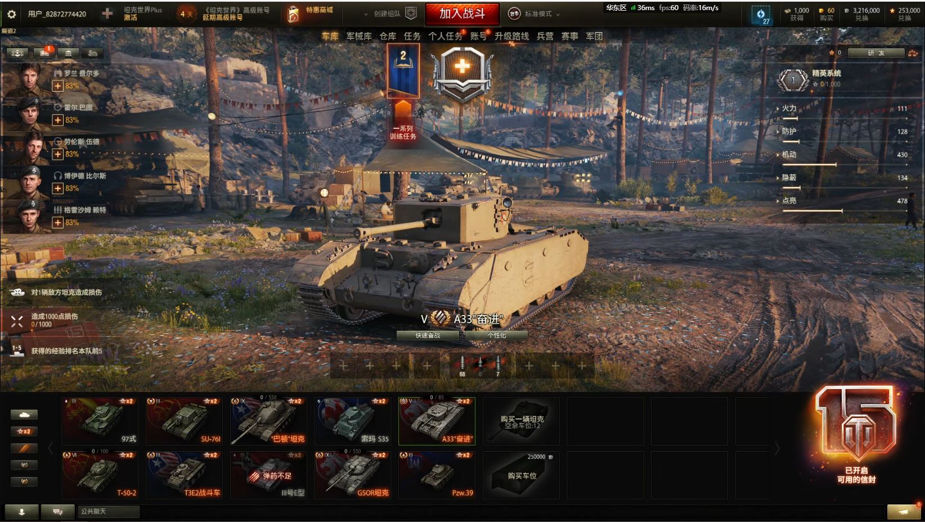Click the 购买车位 buy slot tile
Viewport: 925px width, 522px height.
coord(522,475)
